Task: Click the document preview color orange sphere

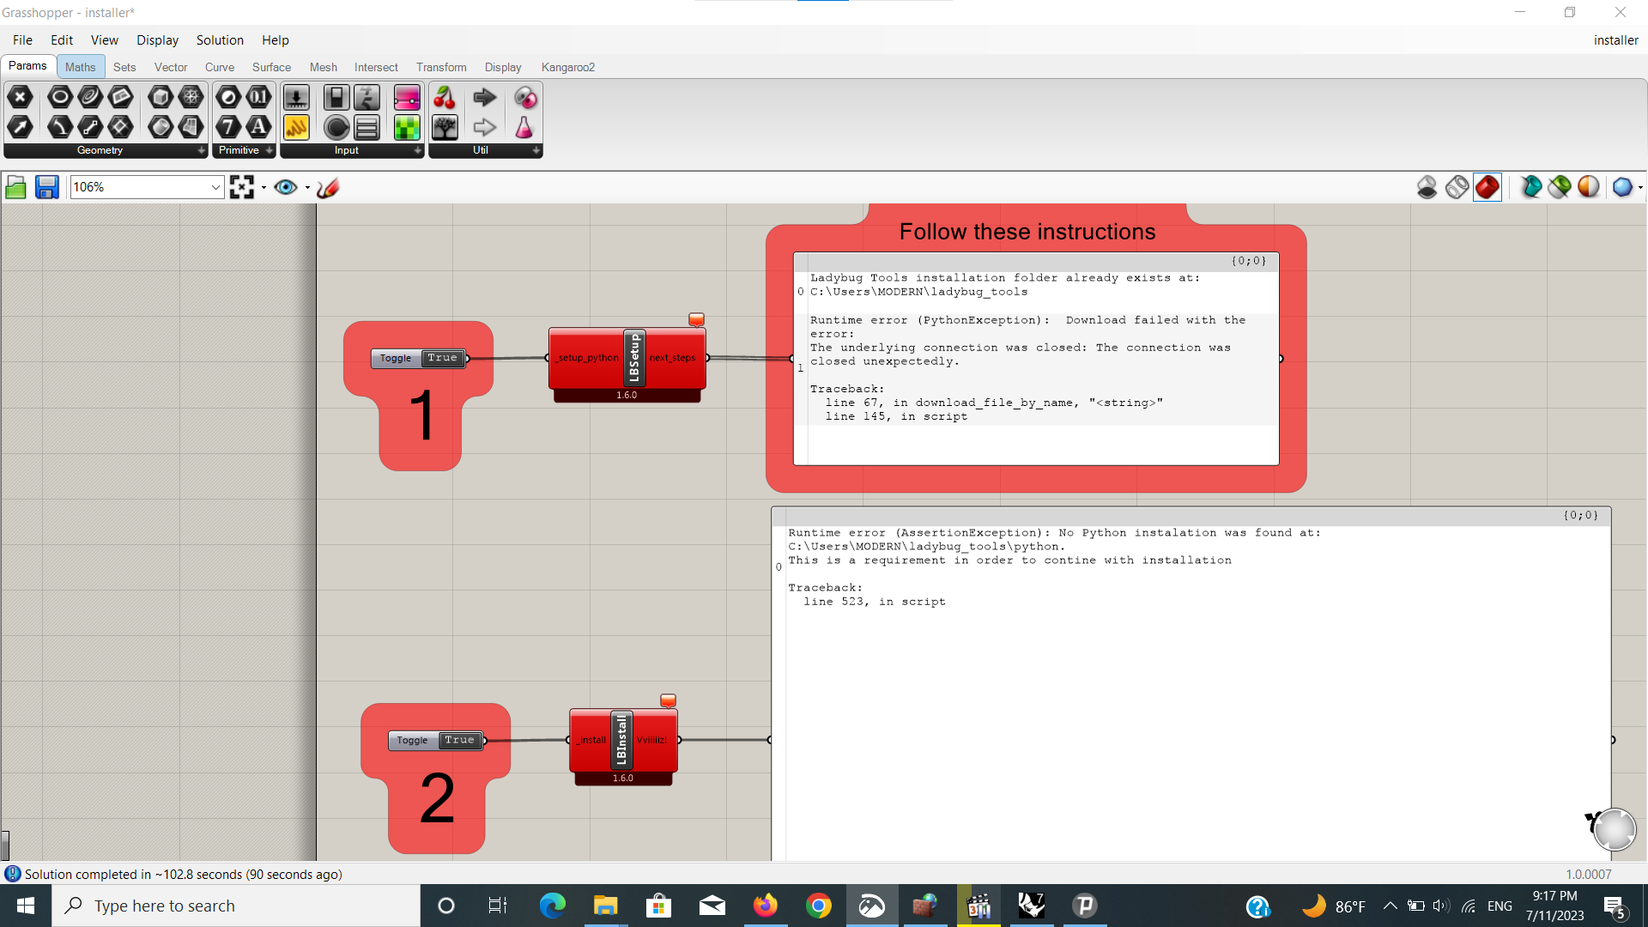Action: click(1589, 187)
